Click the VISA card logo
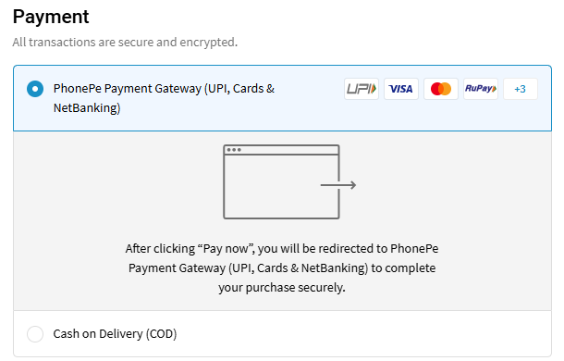 coord(401,89)
